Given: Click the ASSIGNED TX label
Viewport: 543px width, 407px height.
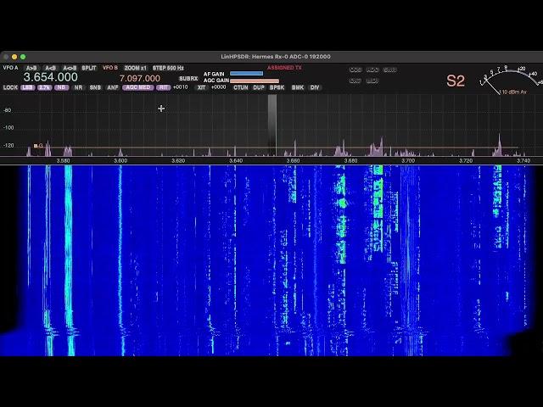Looking at the screenshot, I should coord(284,68).
